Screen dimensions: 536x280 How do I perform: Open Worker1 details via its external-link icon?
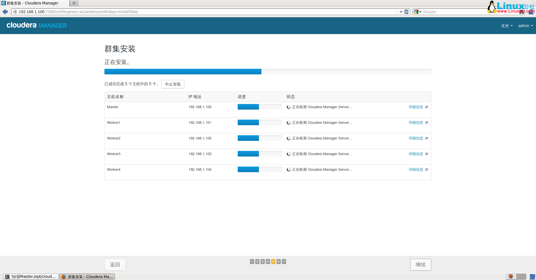coord(427,123)
